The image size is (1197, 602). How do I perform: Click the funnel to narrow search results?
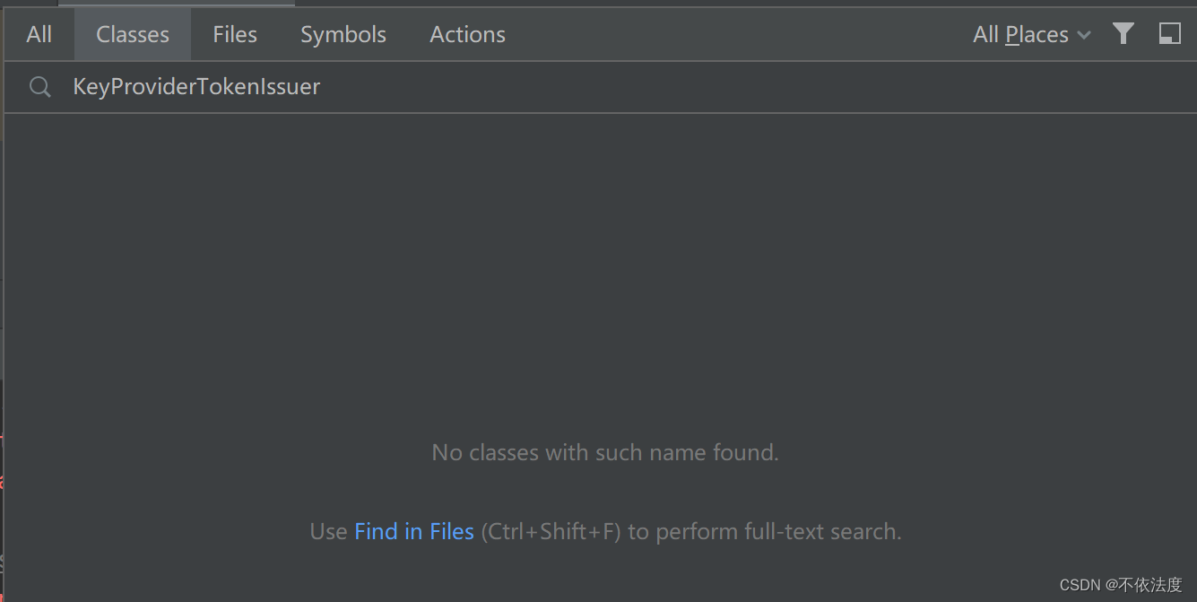tap(1123, 34)
